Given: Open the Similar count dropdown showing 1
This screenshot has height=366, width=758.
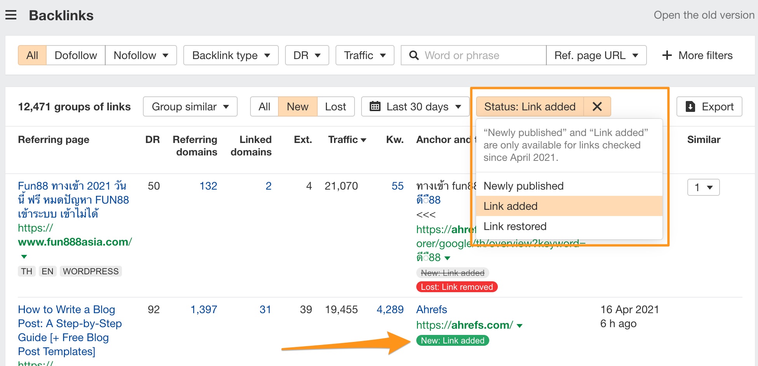Looking at the screenshot, I should 703,187.
